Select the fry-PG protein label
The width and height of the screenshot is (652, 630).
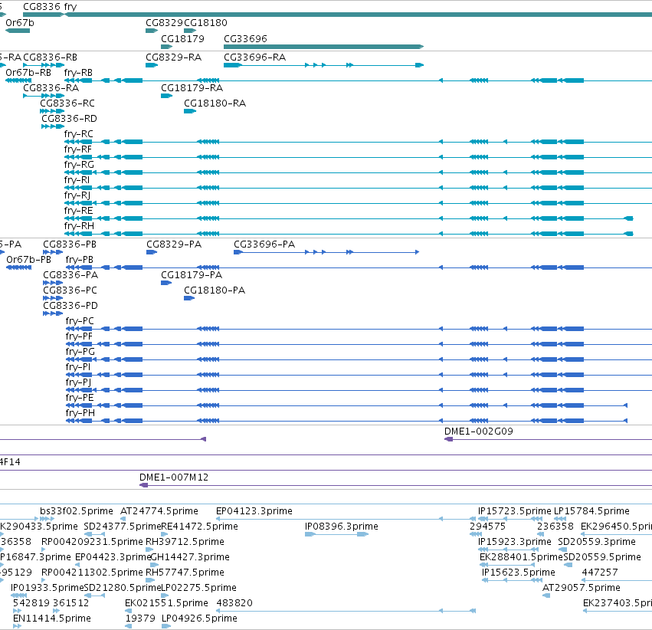80,352
